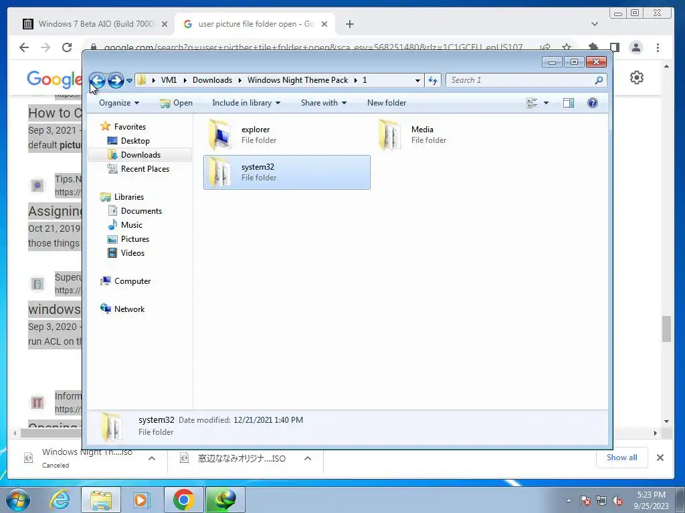Switch to Chrome from the taskbar
This screenshot has width=685, height=513.
tap(183, 500)
